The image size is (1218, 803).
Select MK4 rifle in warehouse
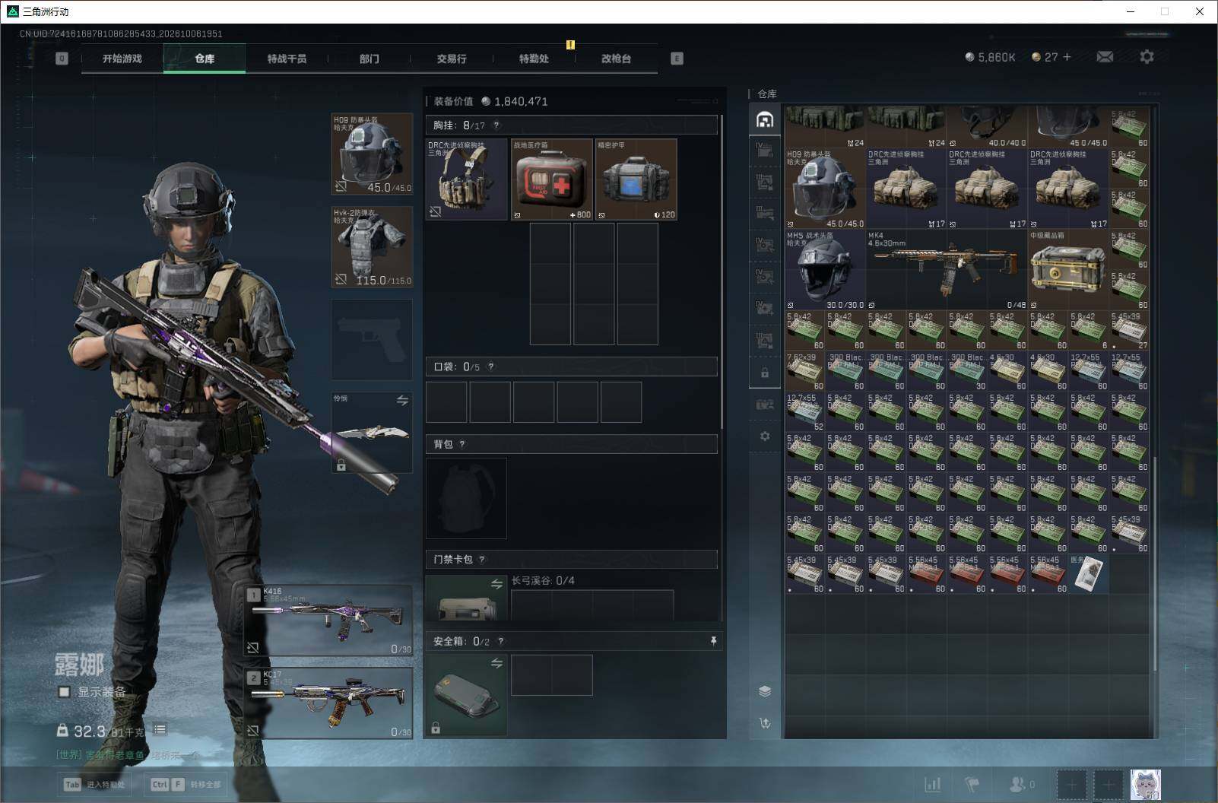point(947,270)
